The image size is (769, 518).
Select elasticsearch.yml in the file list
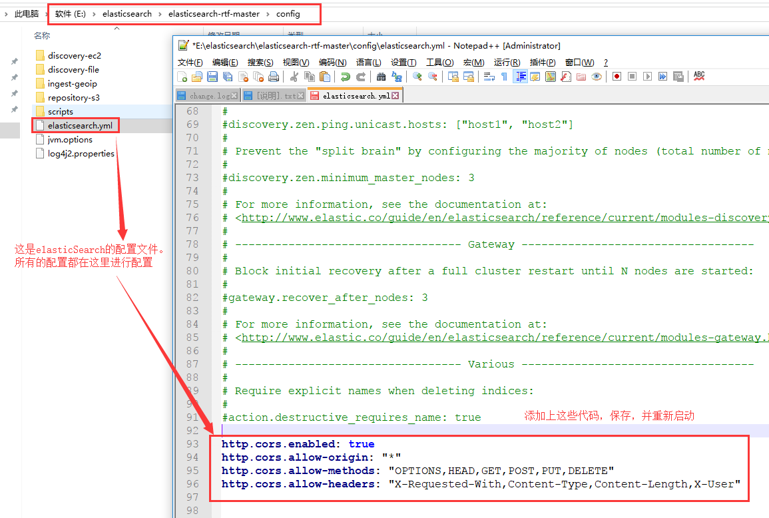click(80, 125)
